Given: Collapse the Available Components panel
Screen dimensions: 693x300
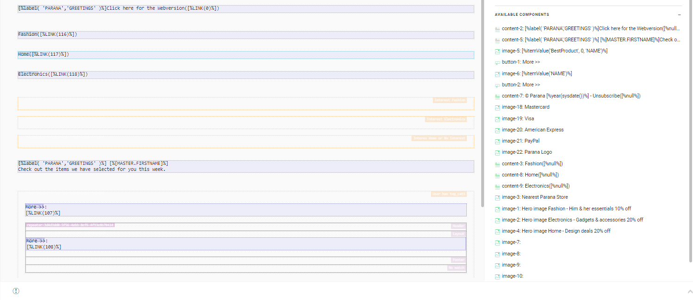Looking at the screenshot, I should (680, 15).
